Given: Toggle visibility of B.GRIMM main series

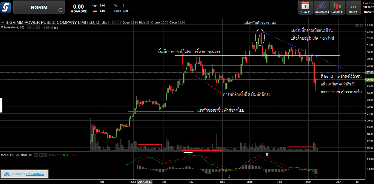Looking at the screenshot, I should pyautogui.click(x=114, y=23).
